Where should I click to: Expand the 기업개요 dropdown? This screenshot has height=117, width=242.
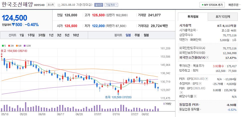coord(111,5)
